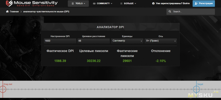This screenshot has height=100, width=221.
Task: Open the TOOLS dropdown menu
Action: tap(78, 4)
